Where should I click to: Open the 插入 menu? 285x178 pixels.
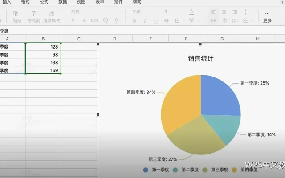pos(7,2)
